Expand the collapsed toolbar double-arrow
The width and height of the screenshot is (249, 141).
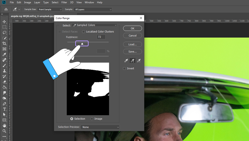coord(2,14)
